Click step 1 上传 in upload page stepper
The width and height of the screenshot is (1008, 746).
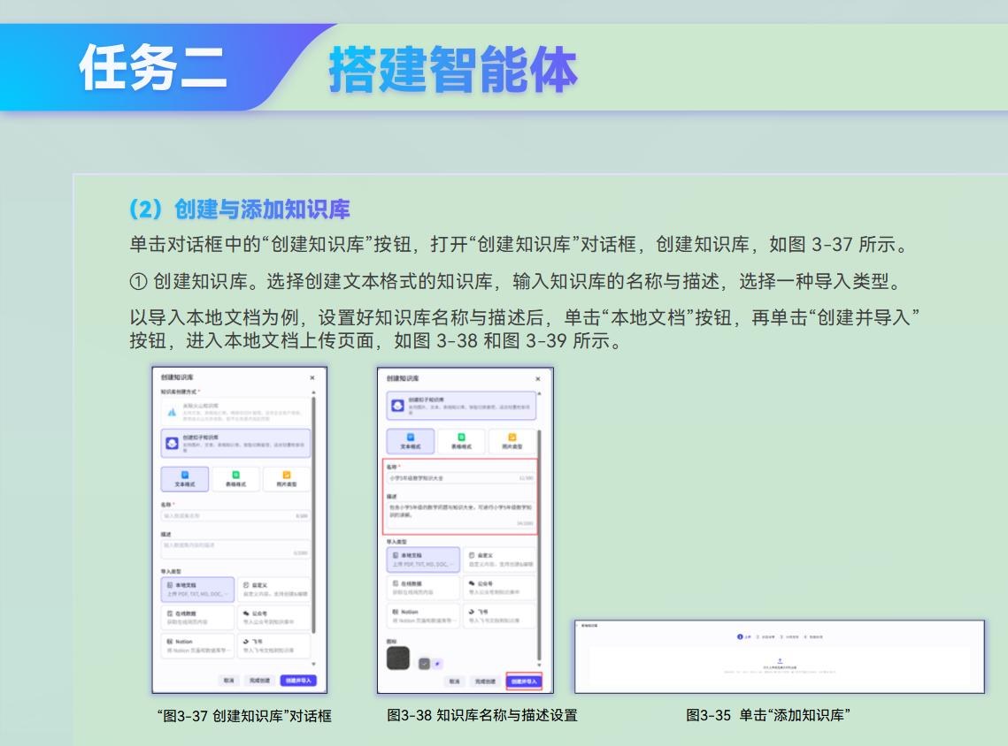pyautogui.click(x=743, y=637)
